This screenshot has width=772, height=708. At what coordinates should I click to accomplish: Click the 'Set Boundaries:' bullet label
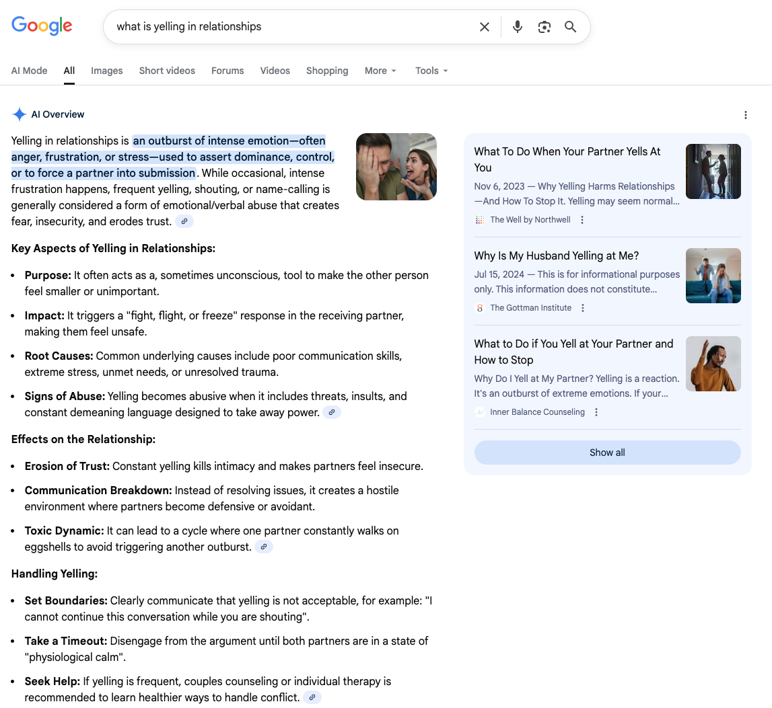[66, 600]
